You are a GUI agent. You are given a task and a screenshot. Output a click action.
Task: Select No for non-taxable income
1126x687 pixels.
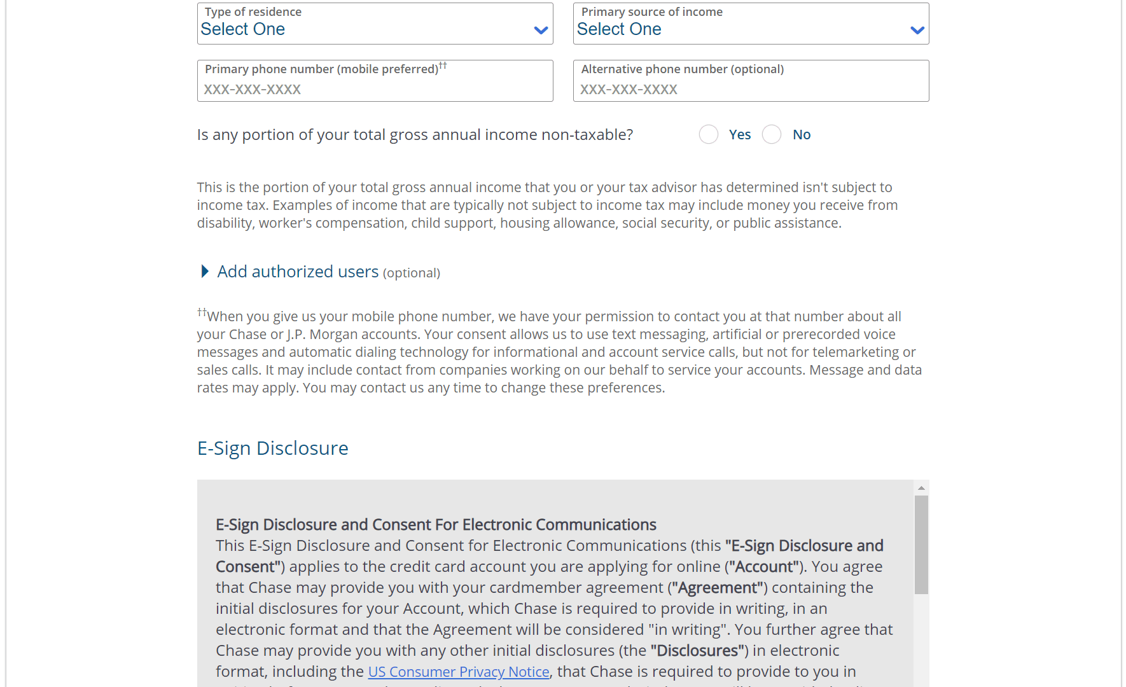(x=771, y=134)
